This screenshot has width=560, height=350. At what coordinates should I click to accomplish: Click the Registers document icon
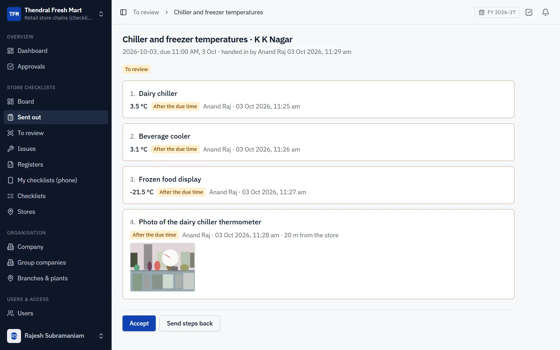tap(10, 164)
